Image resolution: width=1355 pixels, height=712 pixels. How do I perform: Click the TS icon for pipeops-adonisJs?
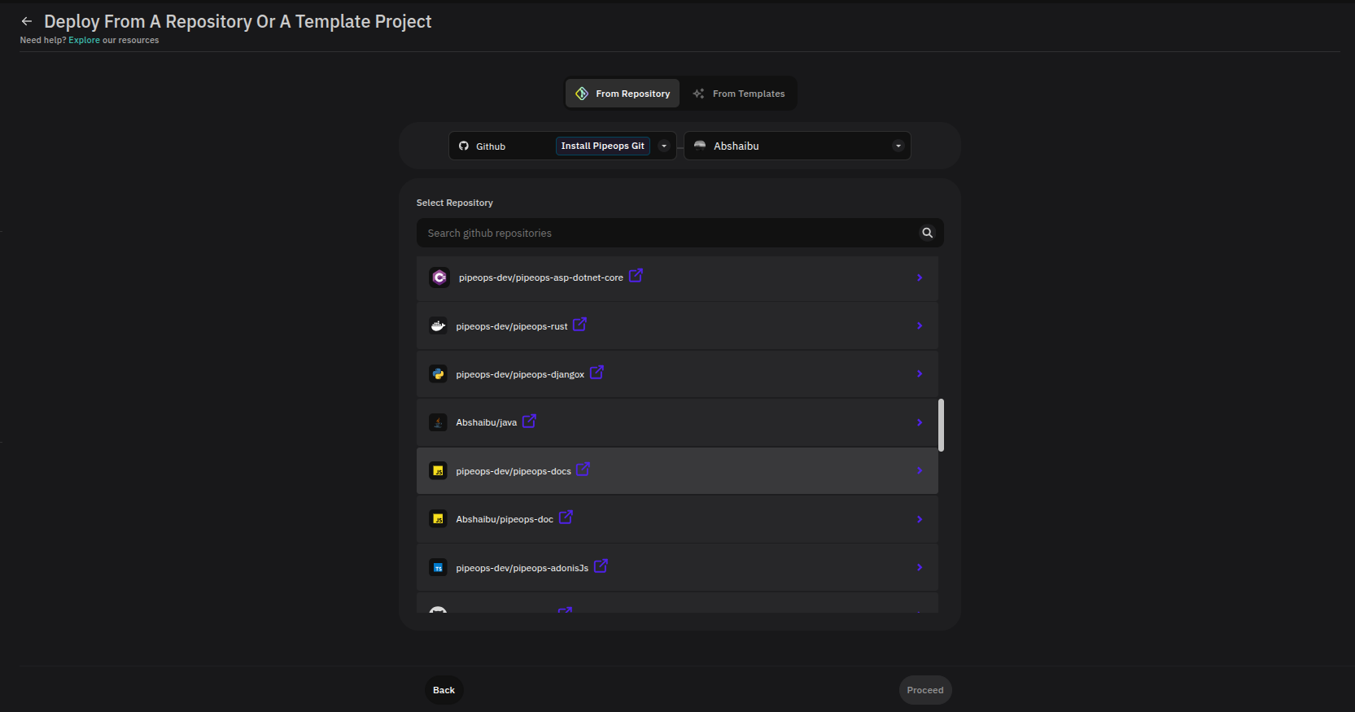click(438, 567)
